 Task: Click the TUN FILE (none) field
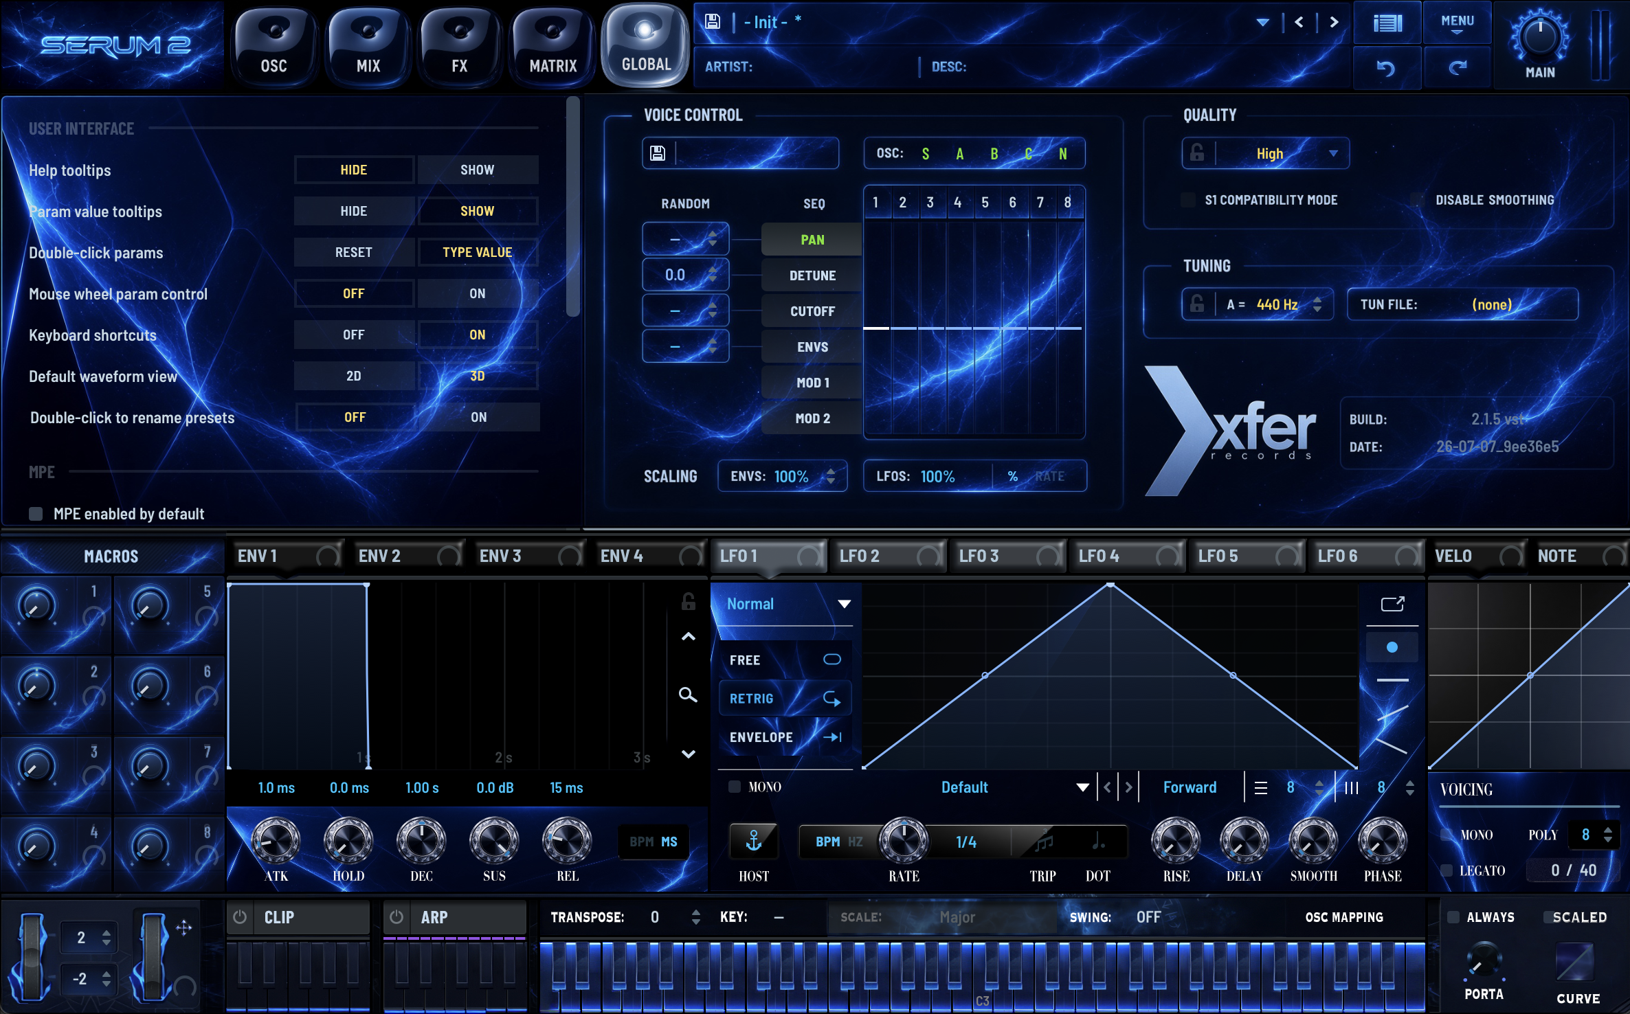(1462, 304)
